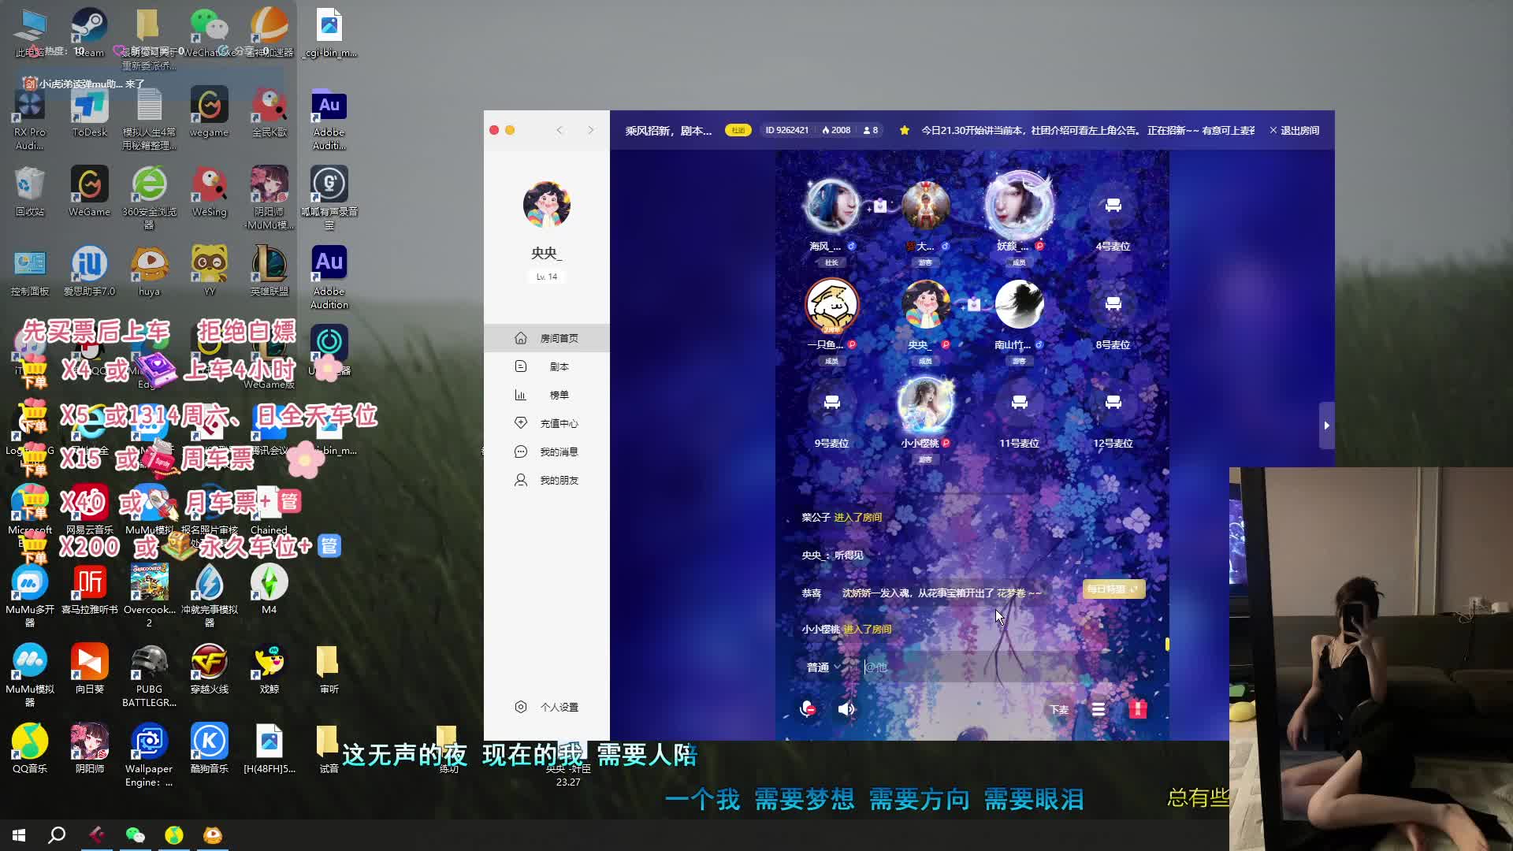This screenshot has height=851, width=1513.
Task: Open 每日特惠 daily deal badge
Action: (x=1112, y=589)
